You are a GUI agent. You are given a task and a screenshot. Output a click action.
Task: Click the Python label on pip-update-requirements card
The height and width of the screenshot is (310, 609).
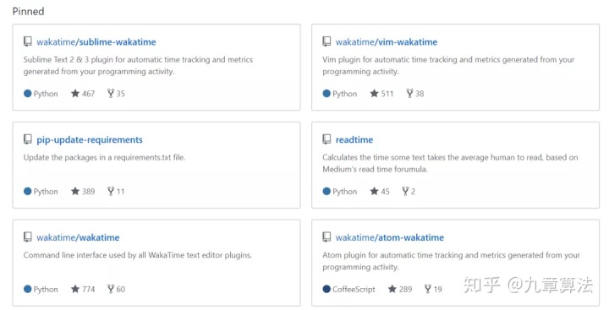click(x=46, y=192)
